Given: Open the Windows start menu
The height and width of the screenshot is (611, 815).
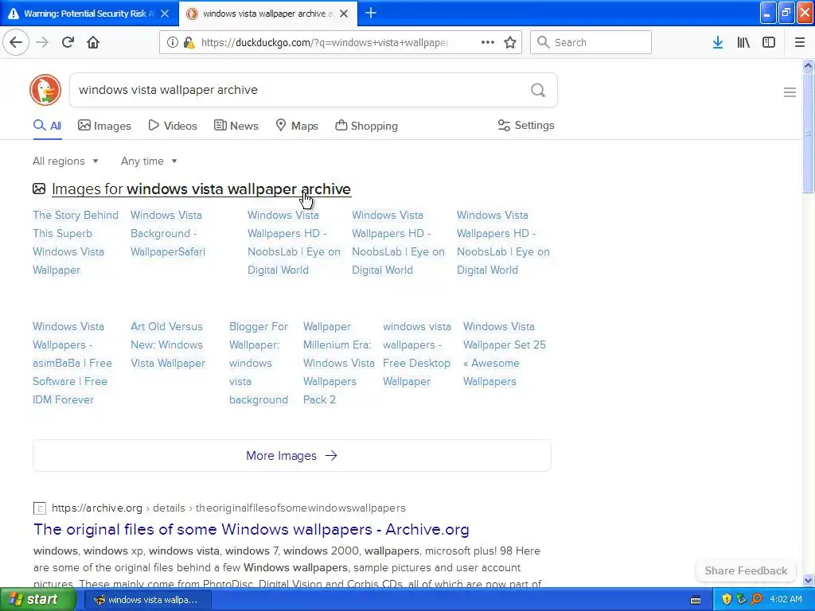Looking at the screenshot, I should coord(38,599).
